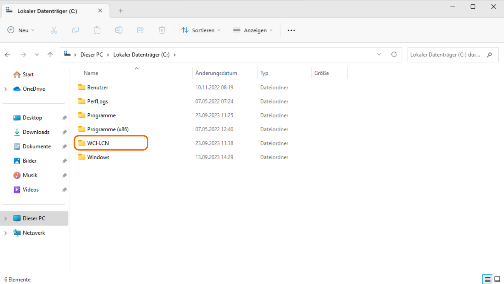
Task: Click the Copy icon in toolbar
Action: click(x=75, y=30)
